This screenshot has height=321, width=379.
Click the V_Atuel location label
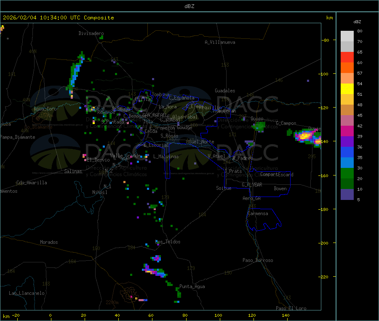(x=216, y=156)
